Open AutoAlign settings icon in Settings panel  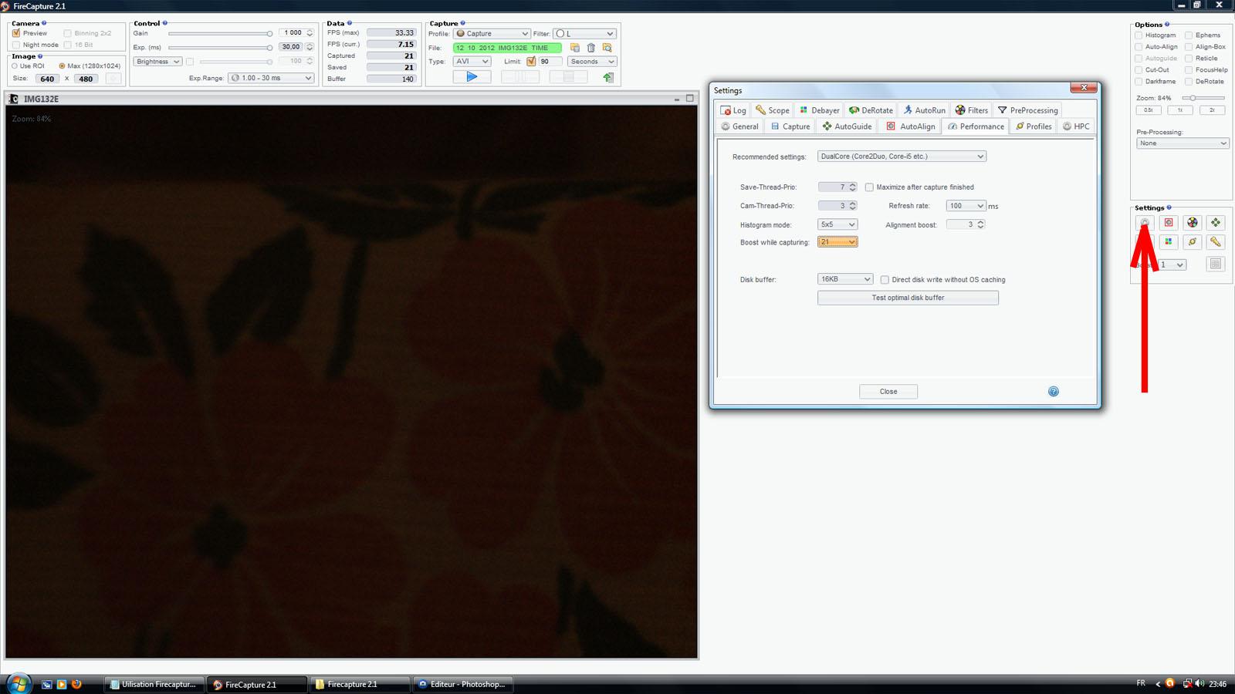(1169, 223)
